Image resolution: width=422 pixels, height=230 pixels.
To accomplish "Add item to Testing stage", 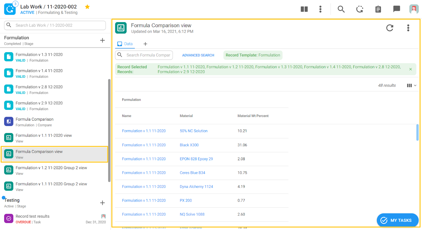I will pyautogui.click(x=102, y=203).
